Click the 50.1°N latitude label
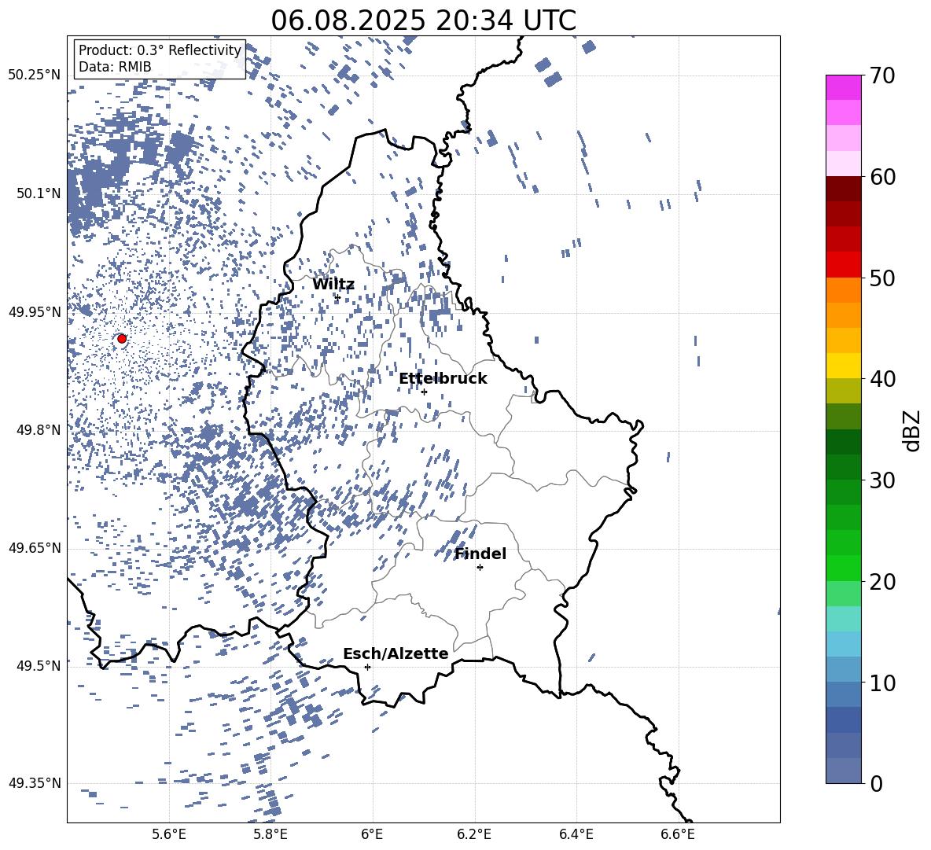The width and height of the screenshot is (931, 850). click(x=38, y=193)
